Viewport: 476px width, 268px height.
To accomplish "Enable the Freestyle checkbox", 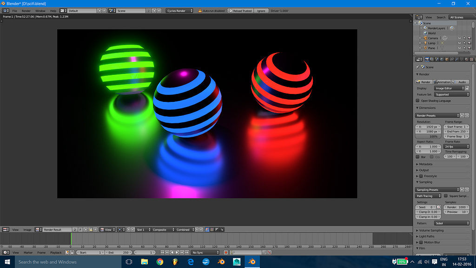I will pyautogui.click(x=421, y=176).
